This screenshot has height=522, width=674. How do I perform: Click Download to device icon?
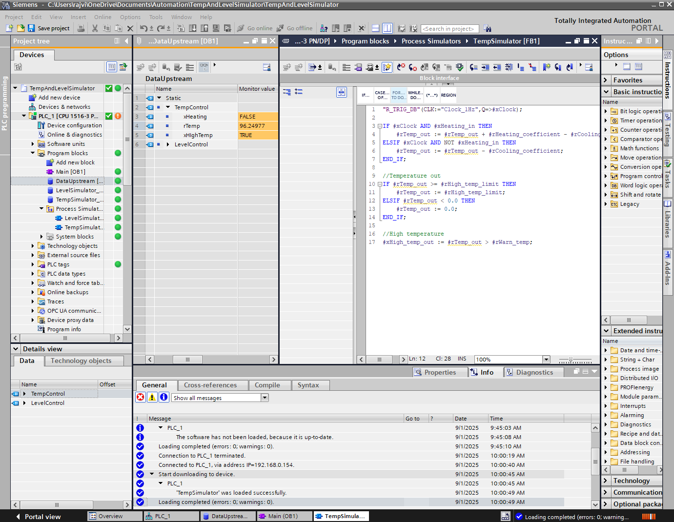point(193,28)
